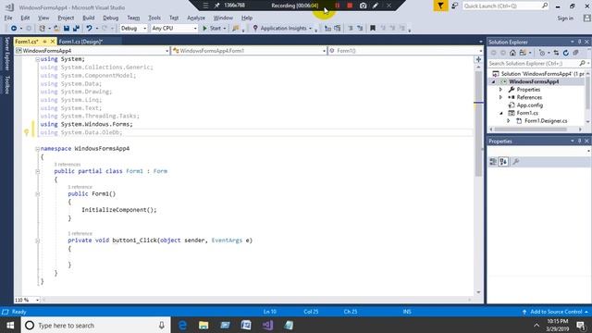
Task: Expand the Form1.Designer.cs node
Action: click(x=509, y=121)
